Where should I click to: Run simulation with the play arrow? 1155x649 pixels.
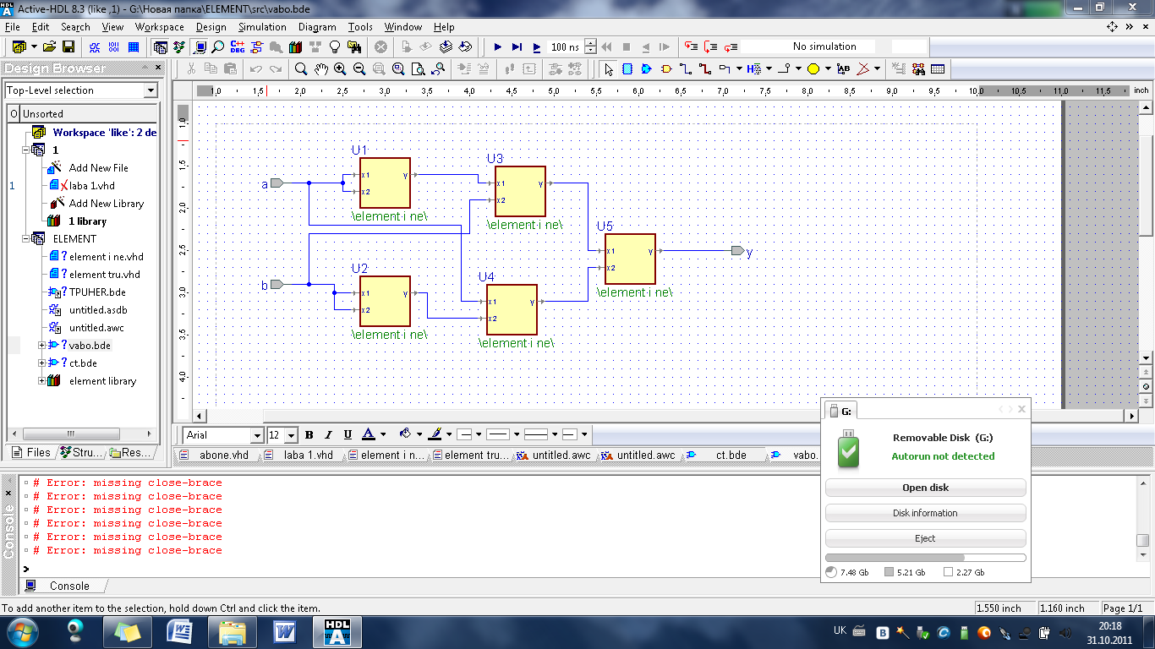point(497,47)
